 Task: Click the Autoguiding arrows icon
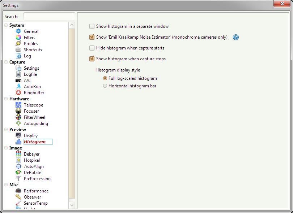coord(18,123)
